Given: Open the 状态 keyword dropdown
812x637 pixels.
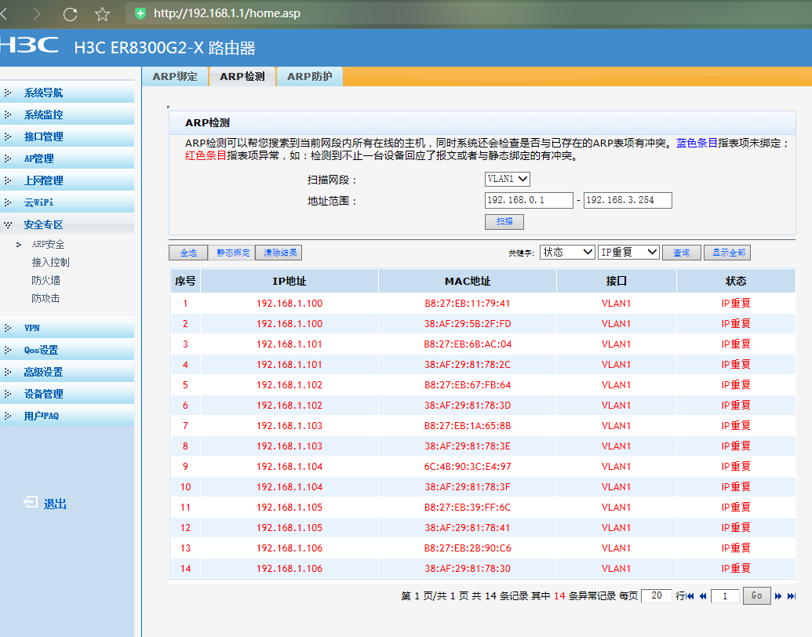Looking at the screenshot, I should coord(567,252).
